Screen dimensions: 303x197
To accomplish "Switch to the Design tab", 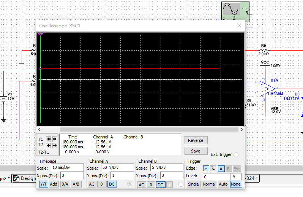I will click(x=25, y=178).
